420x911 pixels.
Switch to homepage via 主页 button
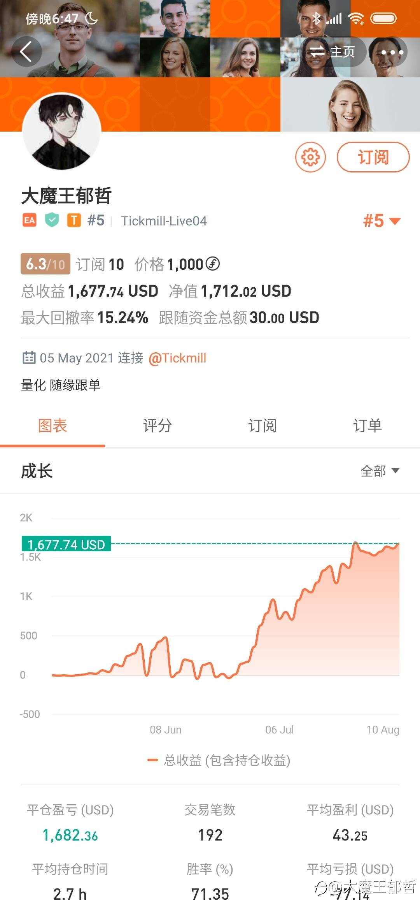[x=334, y=52]
